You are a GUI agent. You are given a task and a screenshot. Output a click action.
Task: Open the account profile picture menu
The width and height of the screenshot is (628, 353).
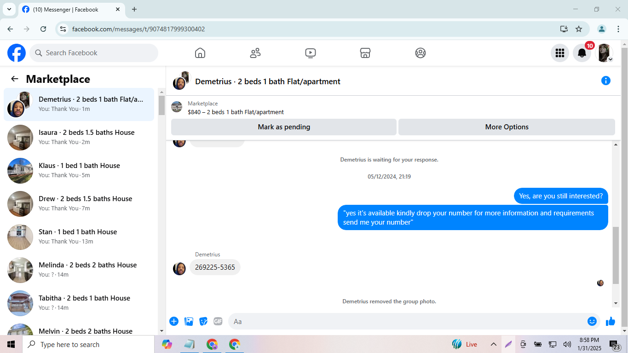coord(604,53)
